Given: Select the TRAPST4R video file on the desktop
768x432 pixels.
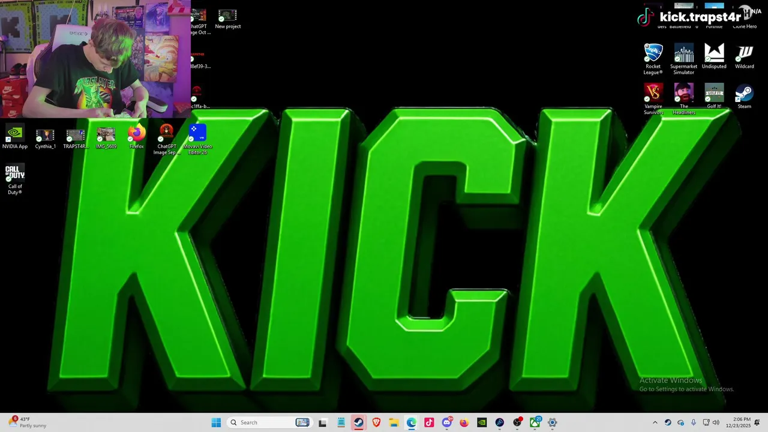Looking at the screenshot, I should pos(75,137).
